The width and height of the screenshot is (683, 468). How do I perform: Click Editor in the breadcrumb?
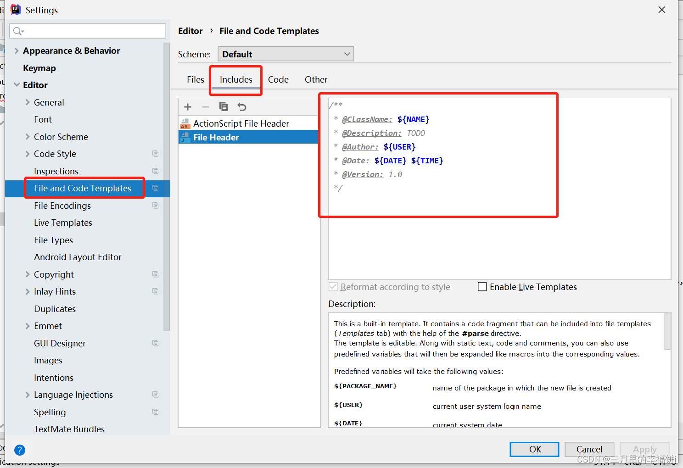pyautogui.click(x=190, y=31)
